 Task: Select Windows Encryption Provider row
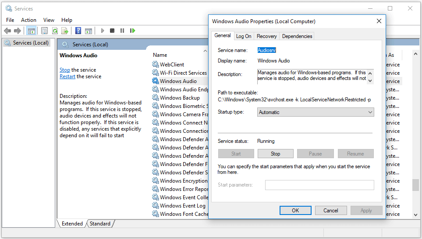point(180,181)
